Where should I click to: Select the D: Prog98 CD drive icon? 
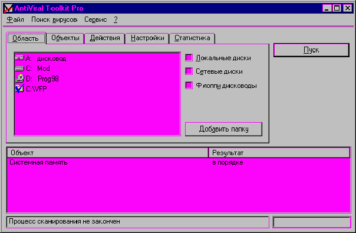tap(19, 78)
